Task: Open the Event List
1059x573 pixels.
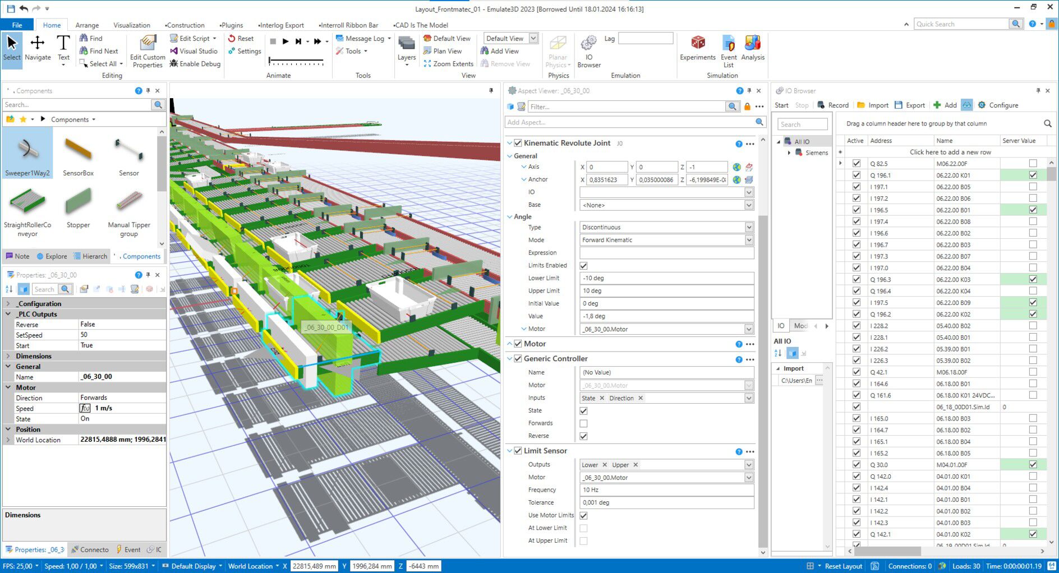Action: click(728, 49)
